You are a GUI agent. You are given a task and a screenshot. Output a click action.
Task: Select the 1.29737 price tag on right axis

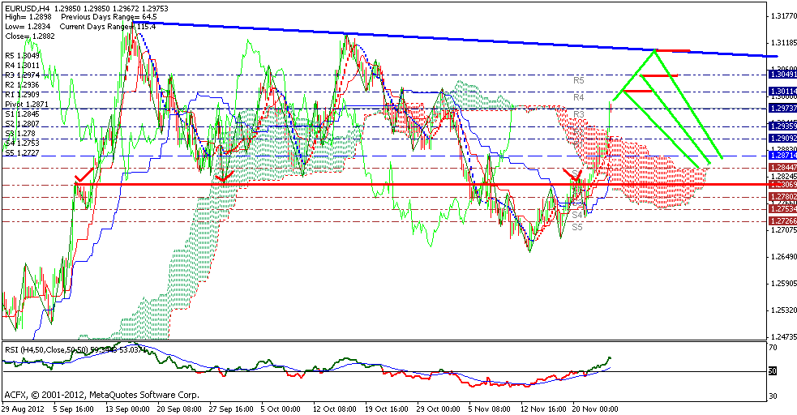coord(781,108)
